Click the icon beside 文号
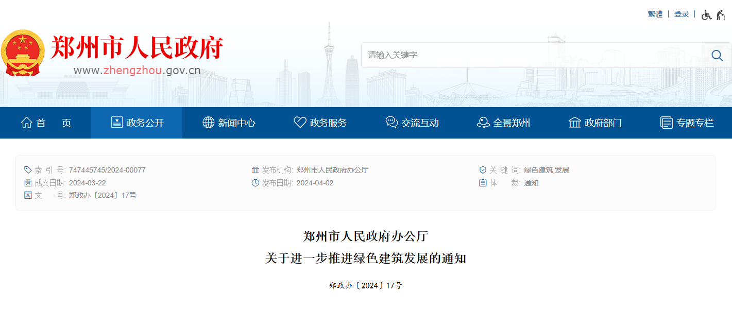 28,195
